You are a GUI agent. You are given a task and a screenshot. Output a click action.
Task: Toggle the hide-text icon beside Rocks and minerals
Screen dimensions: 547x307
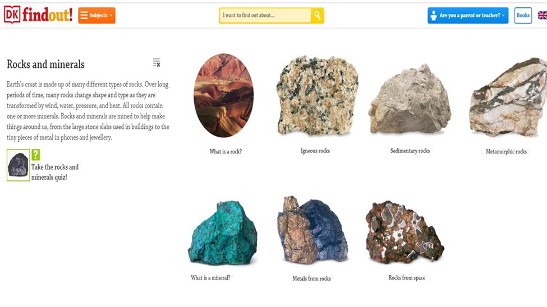click(157, 63)
